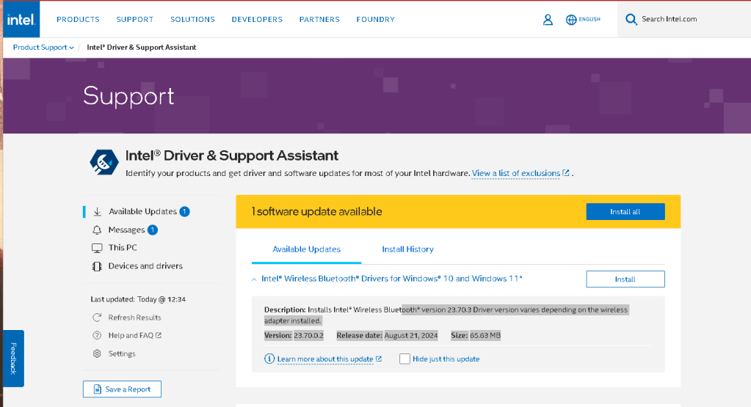751x407 pixels.
Task: Click the Save a Report document icon
Action: [x=97, y=389]
